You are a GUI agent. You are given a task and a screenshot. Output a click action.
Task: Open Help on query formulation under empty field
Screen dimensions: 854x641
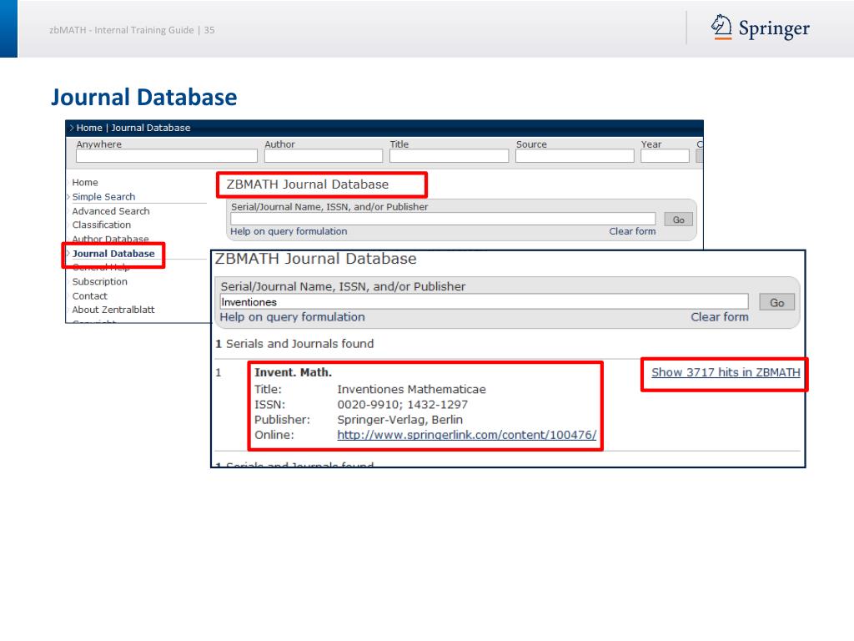click(289, 231)
